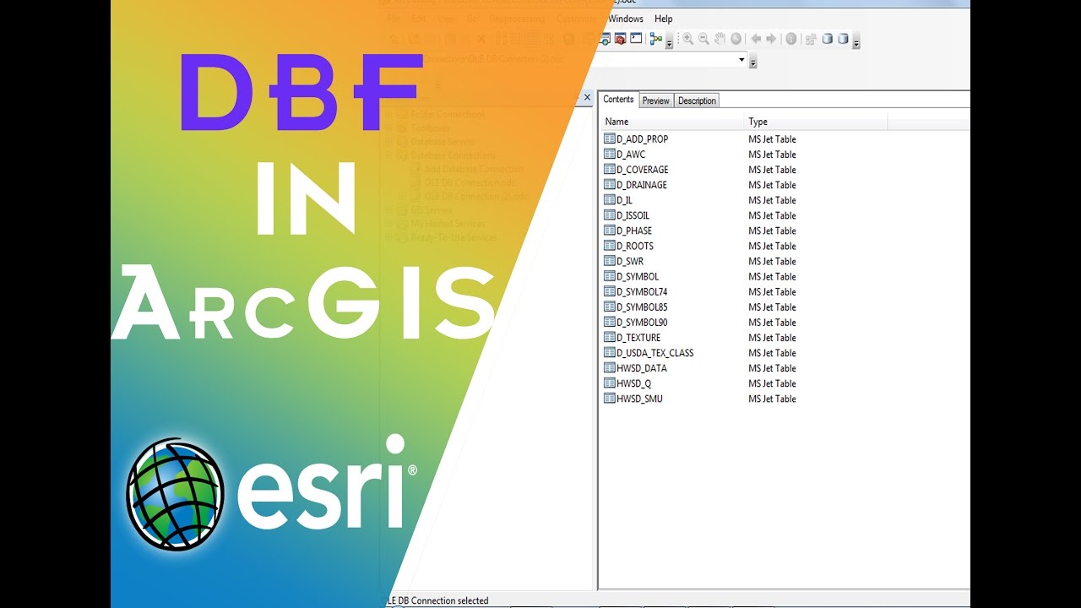Switch to the Preview tab
This screenshot has width=1081, height=608.
(x=655, y=100)
